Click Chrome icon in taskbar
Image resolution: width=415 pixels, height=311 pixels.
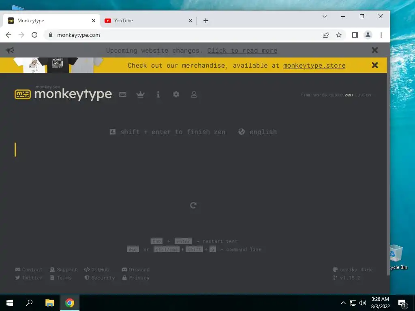(70, 303)
